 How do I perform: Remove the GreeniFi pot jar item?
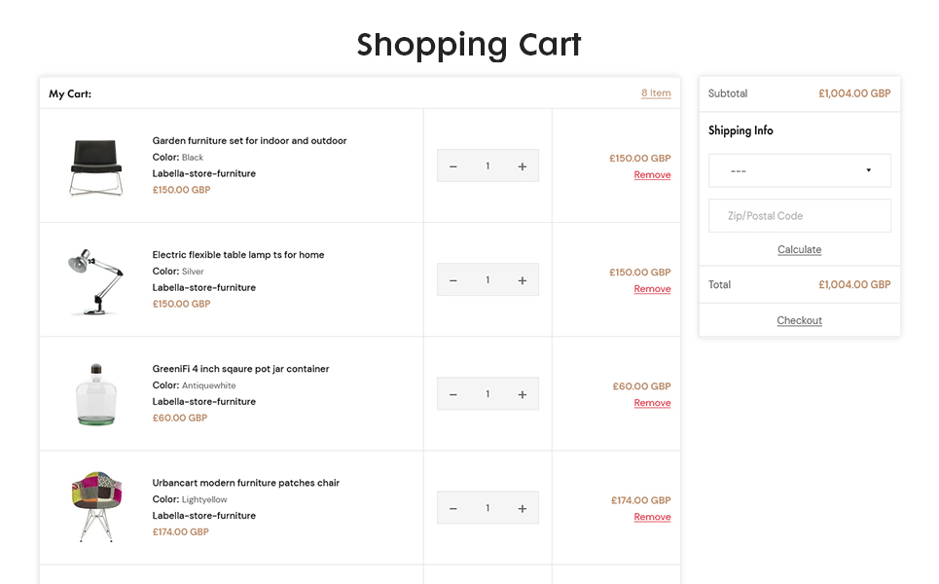point(652,403)
